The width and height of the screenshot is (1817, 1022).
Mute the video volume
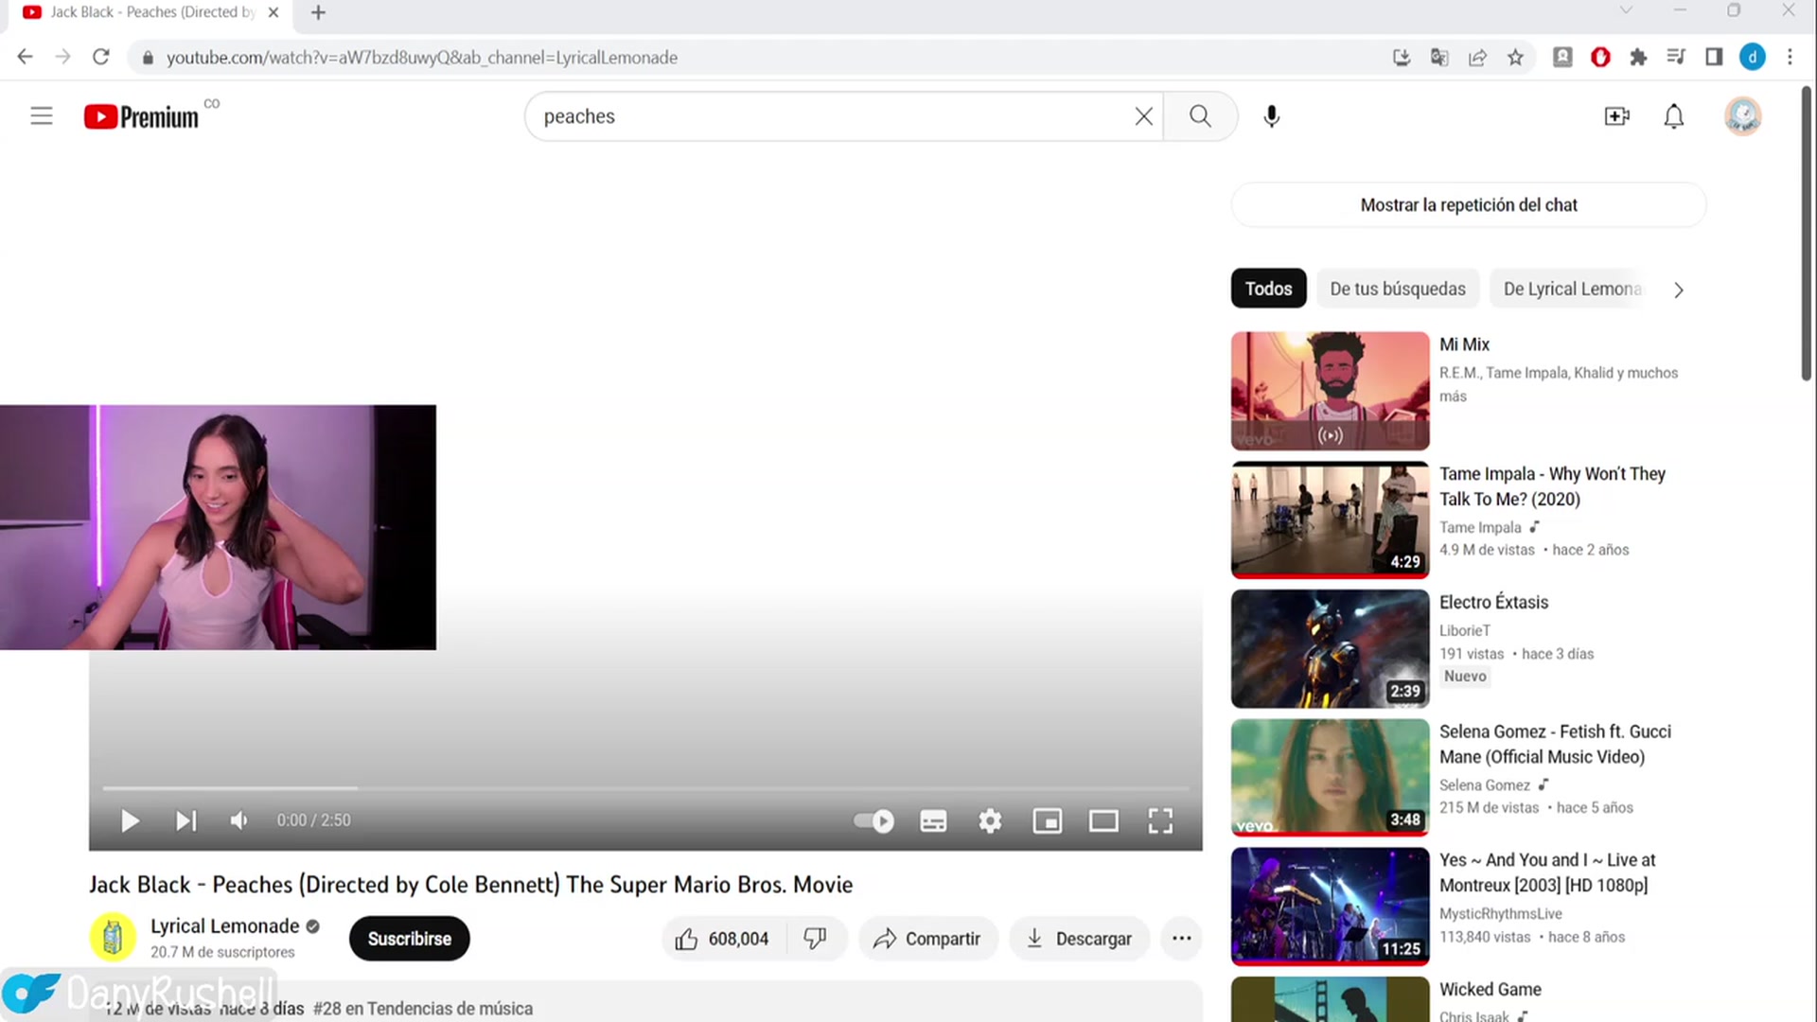point(239,820)
